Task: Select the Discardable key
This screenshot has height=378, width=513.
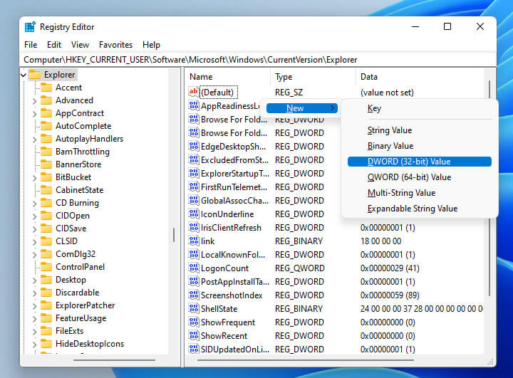Action: point(77,293)
